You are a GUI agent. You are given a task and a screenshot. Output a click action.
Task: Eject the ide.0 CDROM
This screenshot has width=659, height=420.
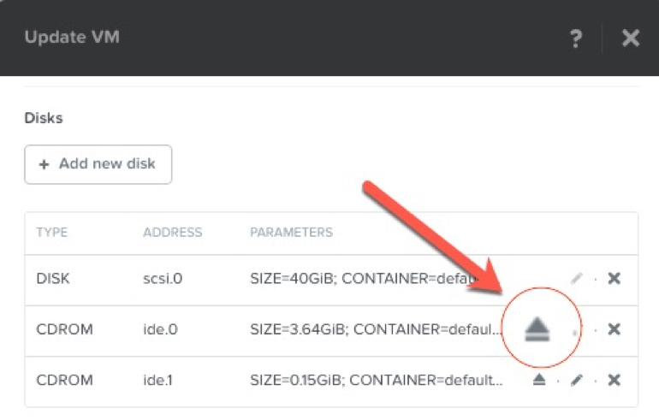click(x=537, y=329)
